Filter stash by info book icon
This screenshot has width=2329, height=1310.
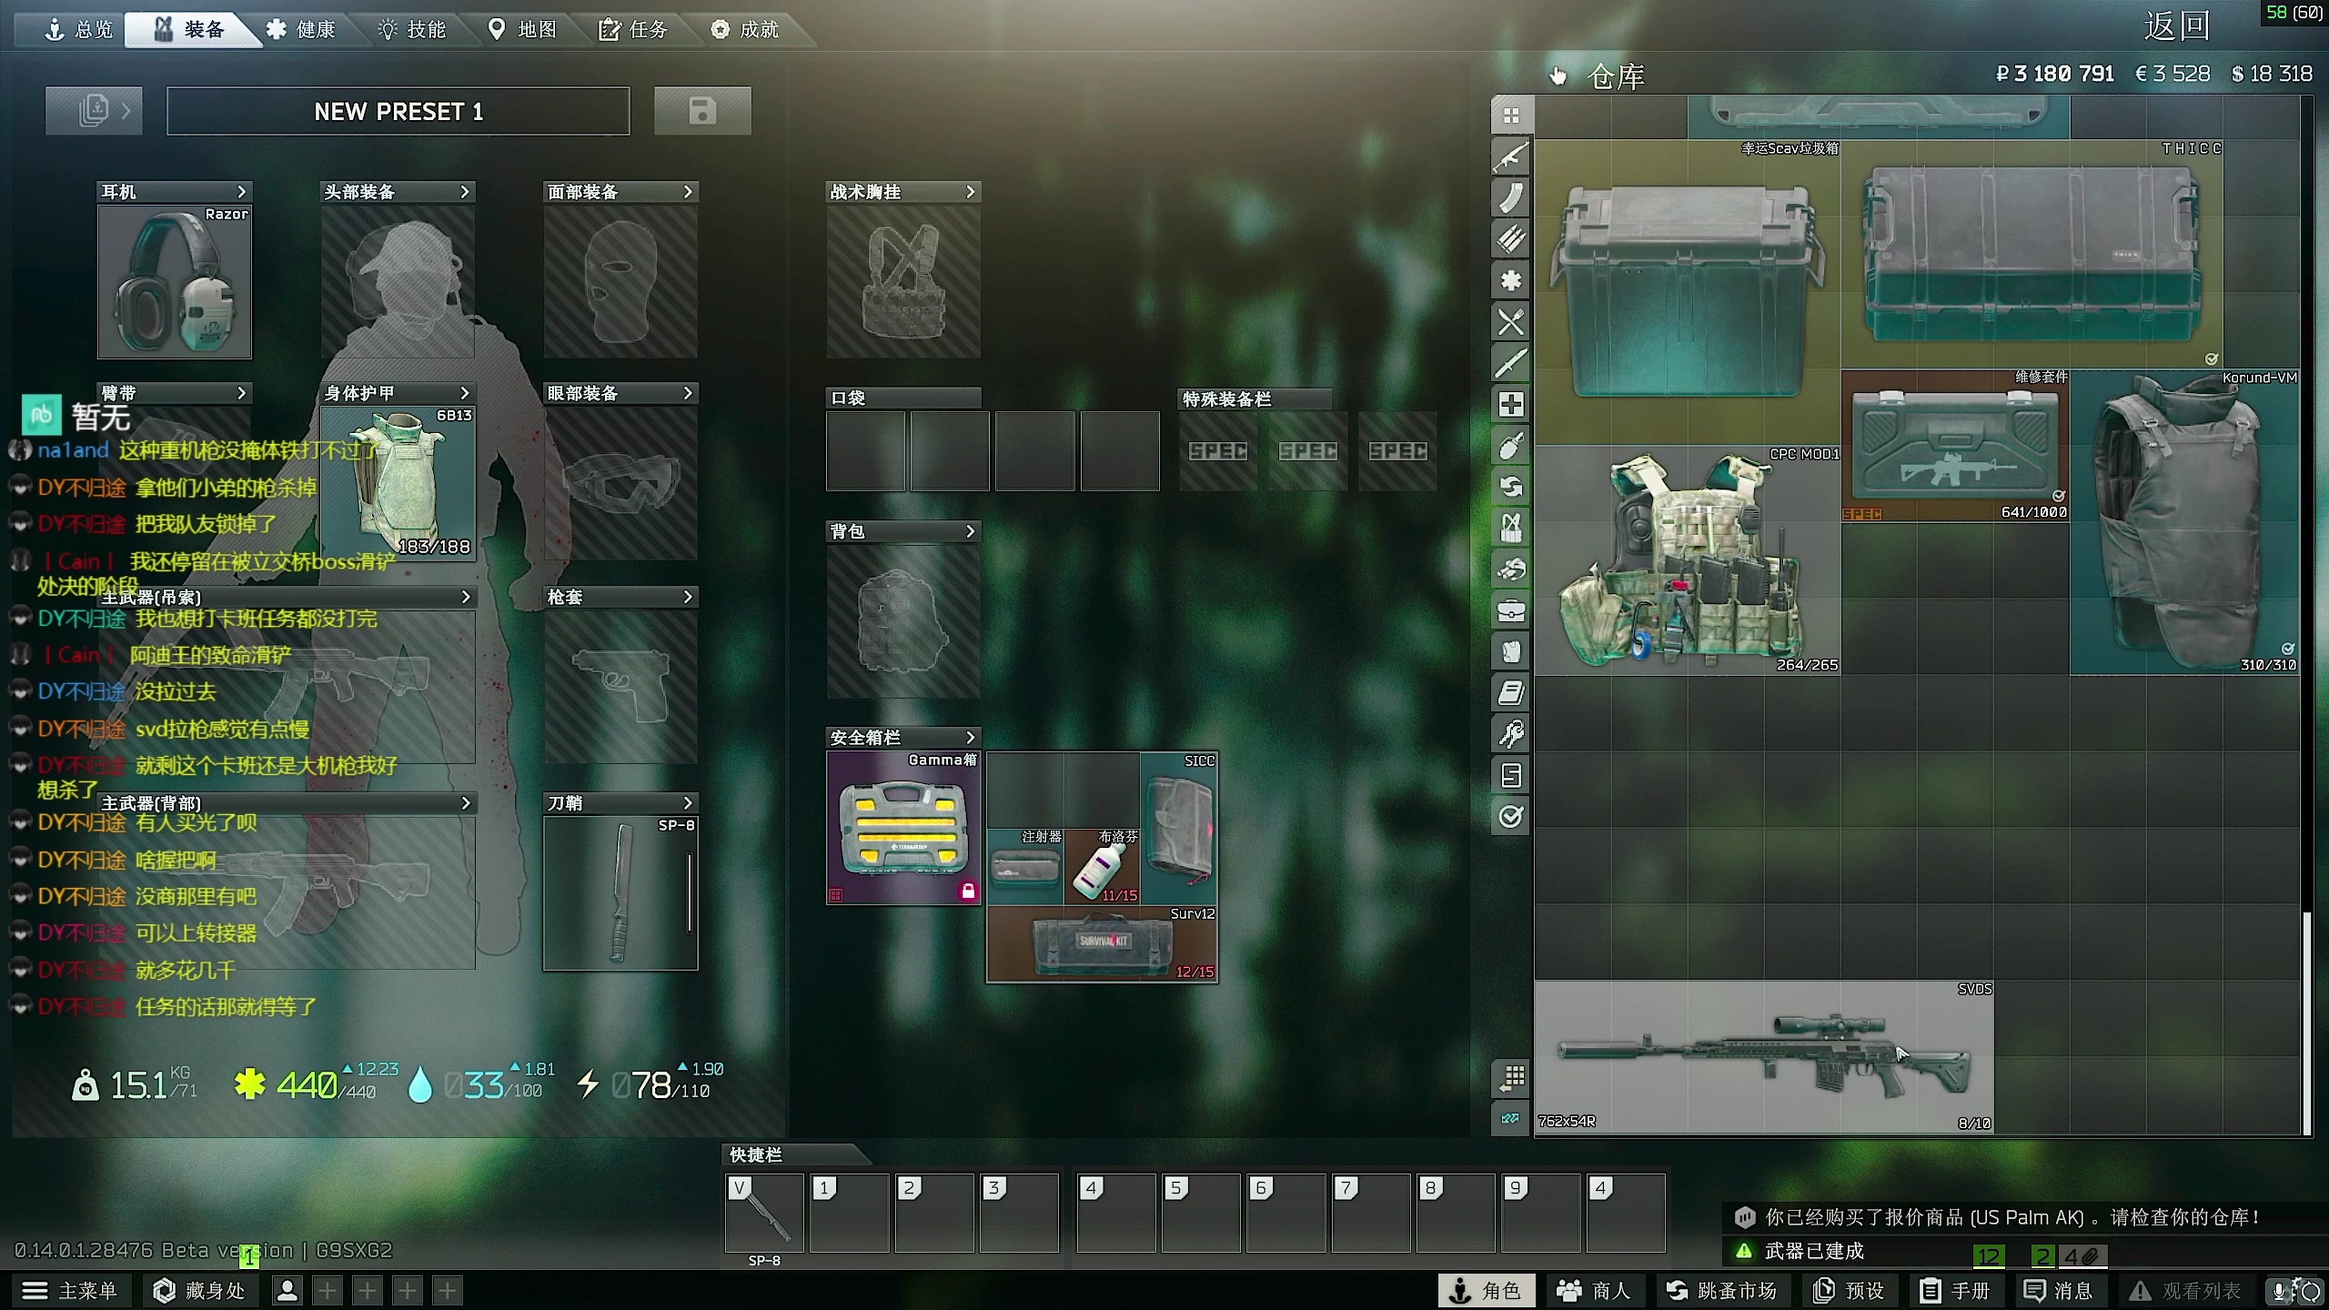pyautogui.click(x=1511, y=693)
